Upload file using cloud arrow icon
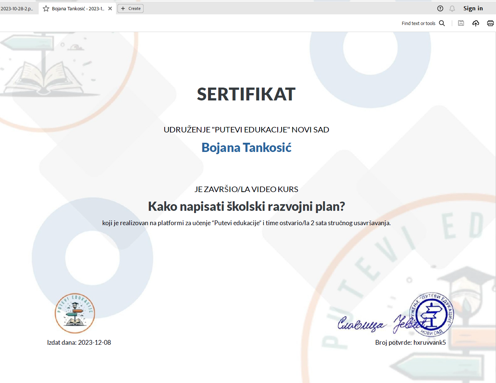 [476, 23]
